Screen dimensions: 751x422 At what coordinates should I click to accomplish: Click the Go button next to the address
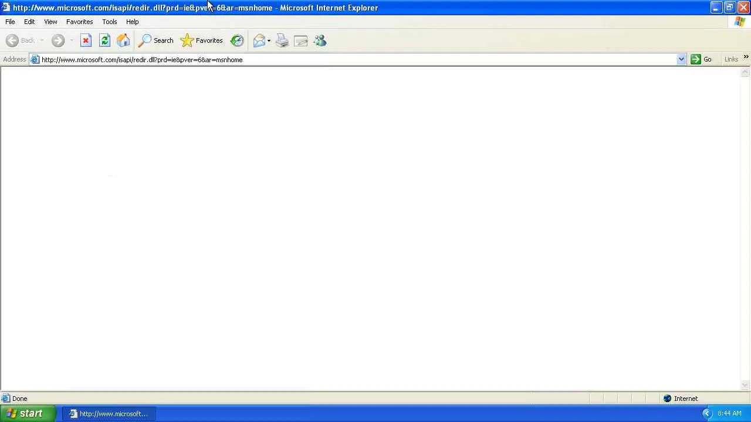tap(701, 59)
